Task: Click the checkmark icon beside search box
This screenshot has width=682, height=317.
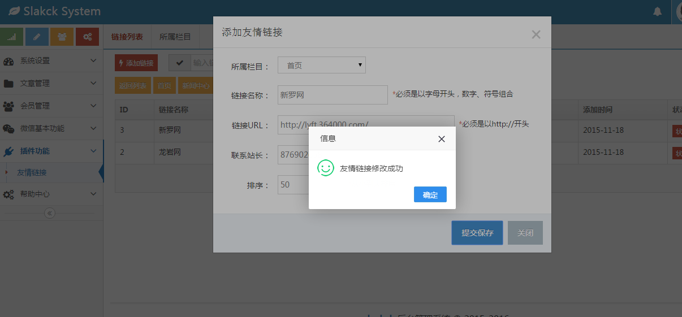Action: 179,63
